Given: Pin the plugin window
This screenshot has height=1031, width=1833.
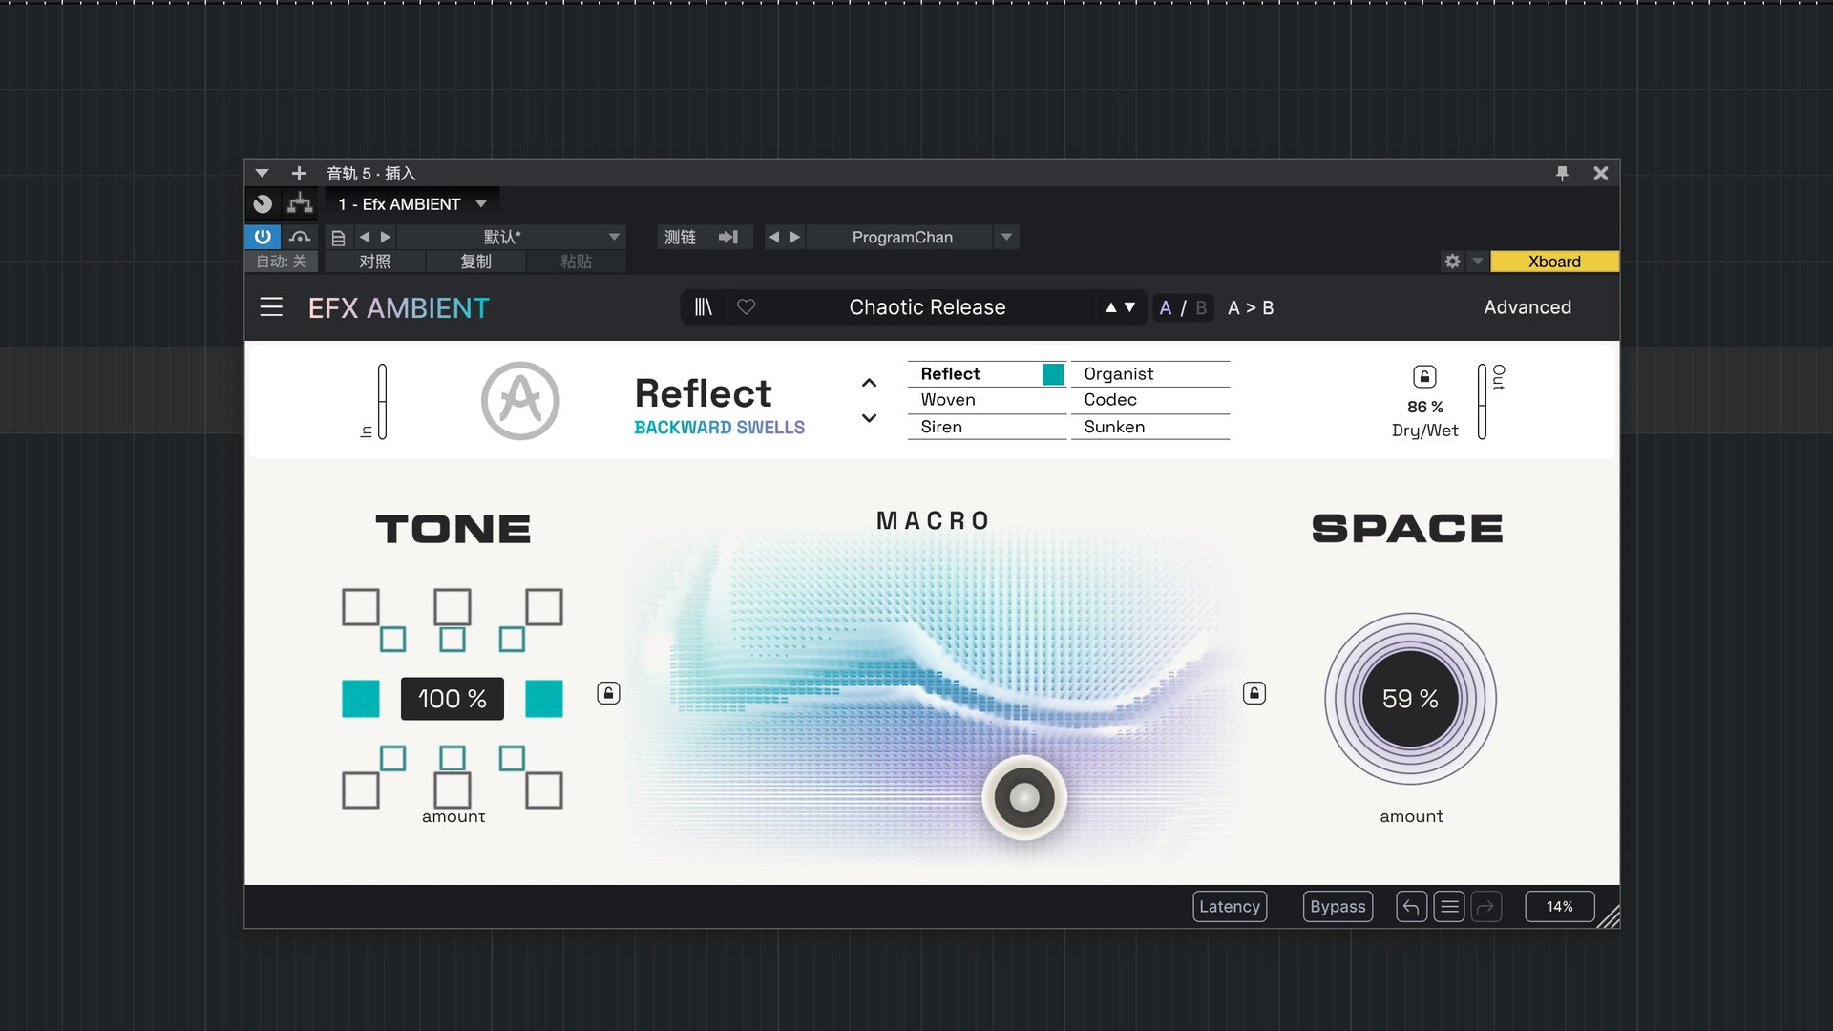Looking at the screenshot, I should pyautogui.click(x=1562, y=173).
